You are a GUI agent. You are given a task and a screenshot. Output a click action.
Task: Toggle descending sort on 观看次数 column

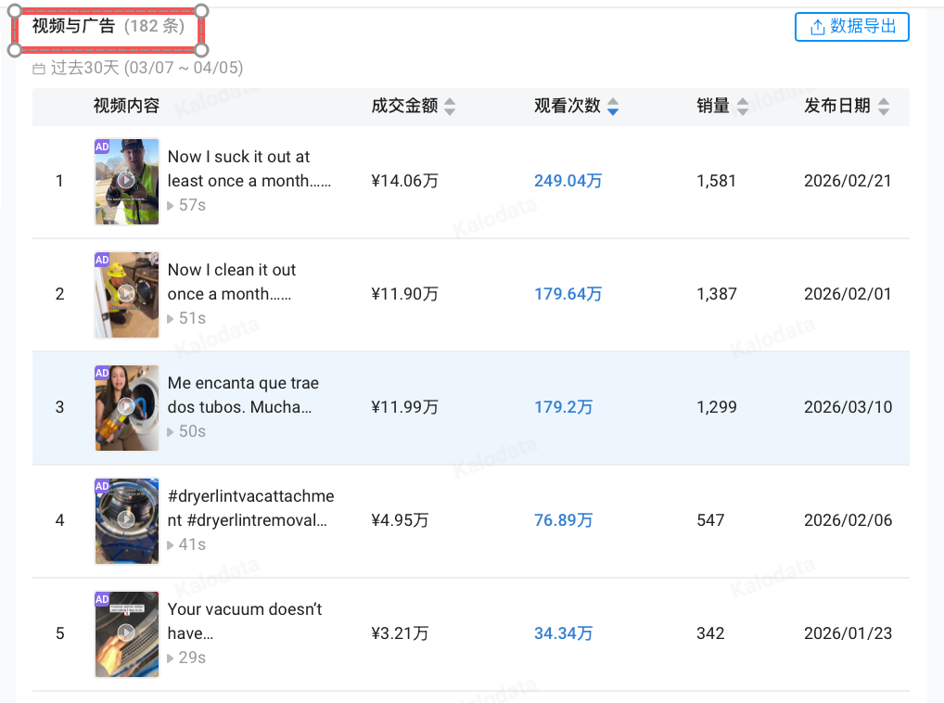click(x=612, y=110)
